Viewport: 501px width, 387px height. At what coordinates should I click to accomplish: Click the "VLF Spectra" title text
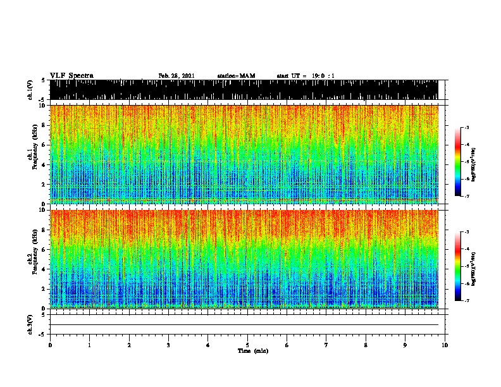[71, 76]
